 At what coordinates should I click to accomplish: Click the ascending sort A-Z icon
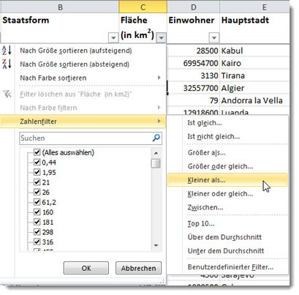[x=7, y=50]
